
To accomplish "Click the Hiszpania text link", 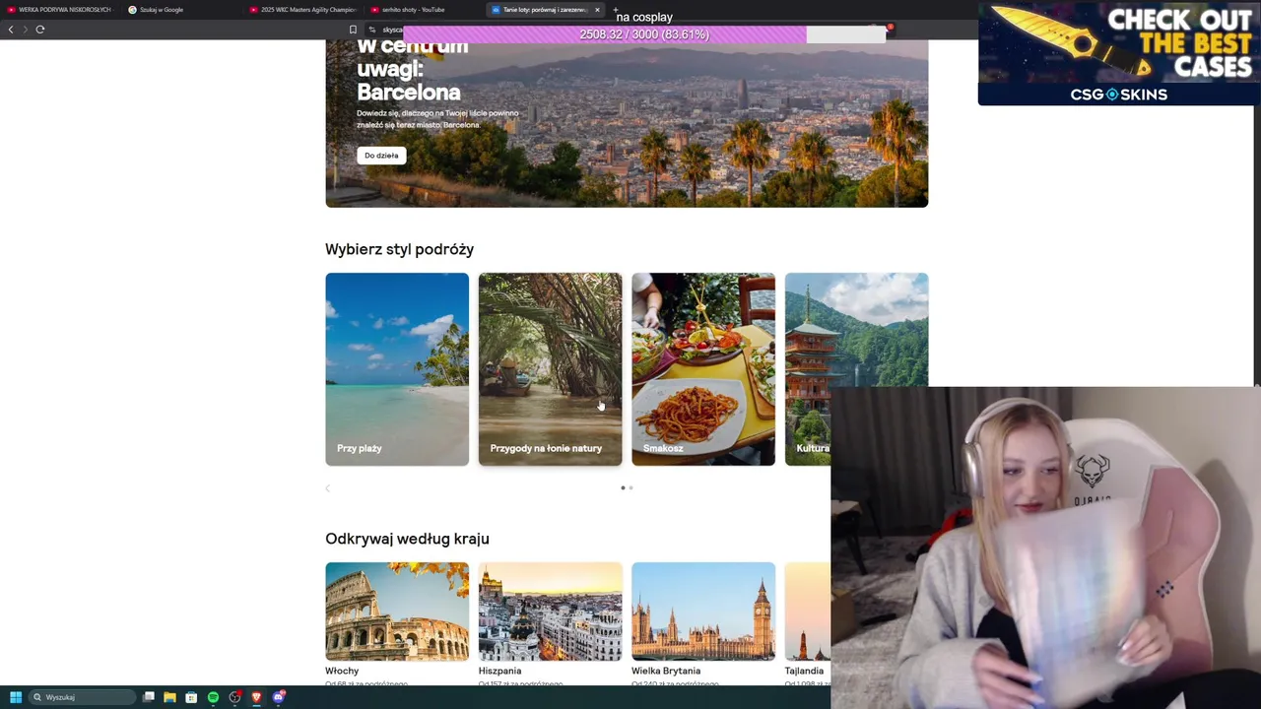I will [499, 671].
